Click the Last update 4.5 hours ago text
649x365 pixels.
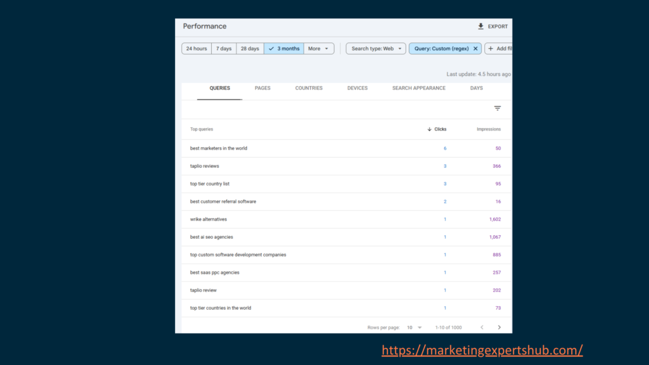[479, 74]
